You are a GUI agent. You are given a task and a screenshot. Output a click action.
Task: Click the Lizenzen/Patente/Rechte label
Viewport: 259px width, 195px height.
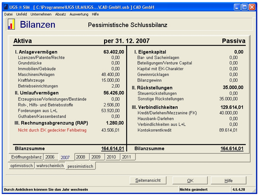tap(41, 57)
